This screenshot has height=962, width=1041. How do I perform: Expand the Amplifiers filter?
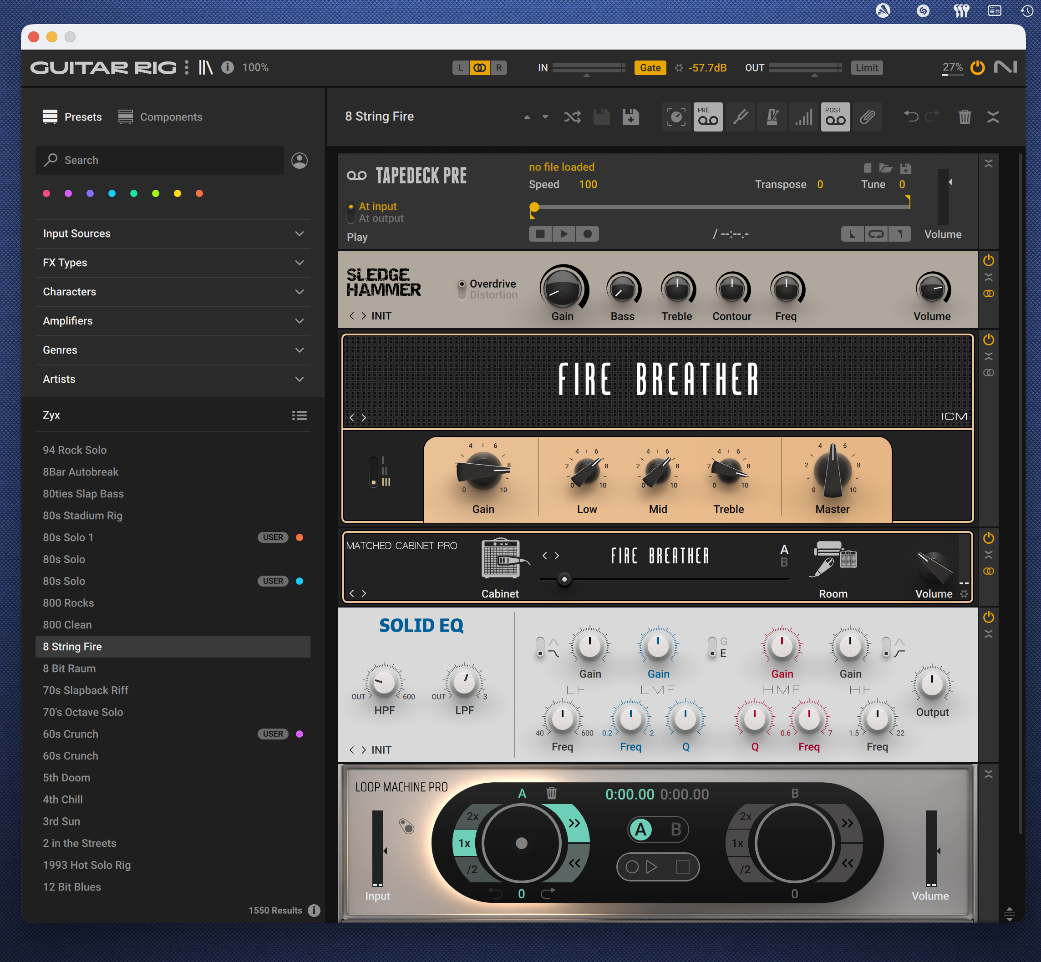pyautogui.click(x=173, y=321)
